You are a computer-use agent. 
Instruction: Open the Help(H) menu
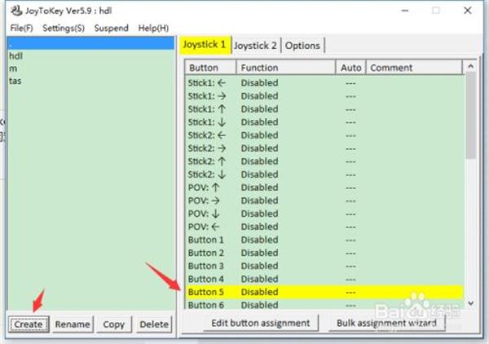153,28
